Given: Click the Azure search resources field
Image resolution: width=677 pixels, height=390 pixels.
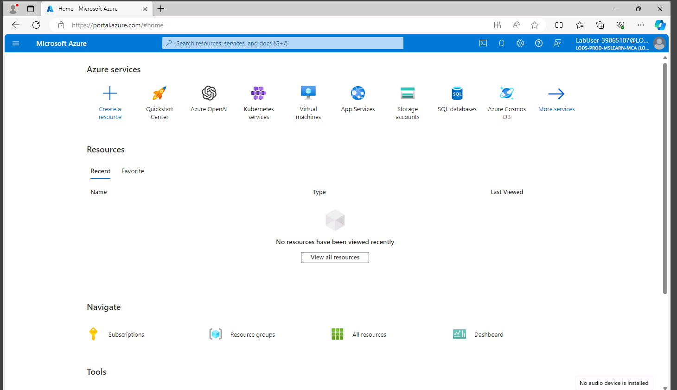Looking at the screenshot, I should pos(283,43).
